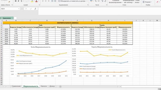This screenshot has width=161, height=90.
Task: Click horizontal scrollbar left arrow
Action: [x=120, y=86]
